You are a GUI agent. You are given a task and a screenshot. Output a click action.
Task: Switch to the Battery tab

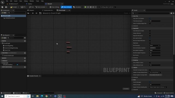tap(30, 4)
